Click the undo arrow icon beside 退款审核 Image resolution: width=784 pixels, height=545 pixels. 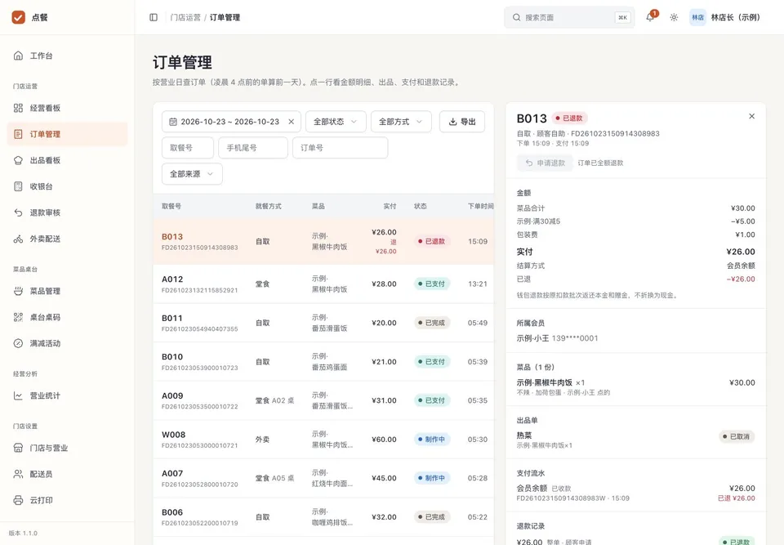(18, 212)
